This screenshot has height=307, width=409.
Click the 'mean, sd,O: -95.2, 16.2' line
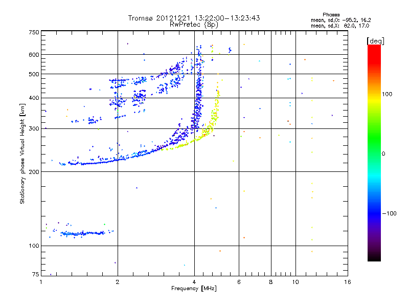[x=340, y=20]
